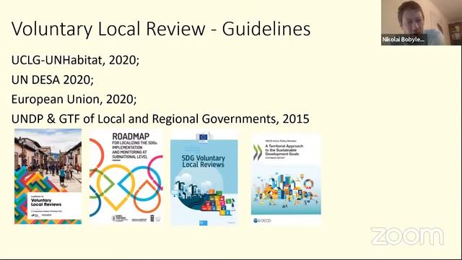This screenshot has width=462, height=260.
Task: Select the UN DESA 2020; line
Action: [53, 79]
